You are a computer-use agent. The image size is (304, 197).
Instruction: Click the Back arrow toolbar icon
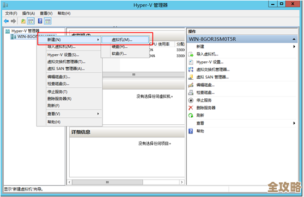click(x=7, y=21)
